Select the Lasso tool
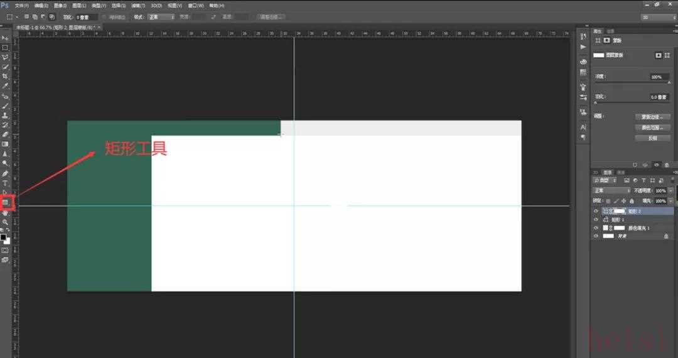Image resolution: width=678 pixels, height=358 pixels. (x=5, y=57)
